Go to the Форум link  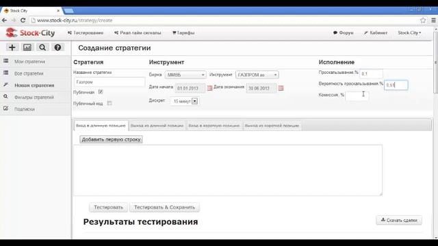tap(344, 33)
